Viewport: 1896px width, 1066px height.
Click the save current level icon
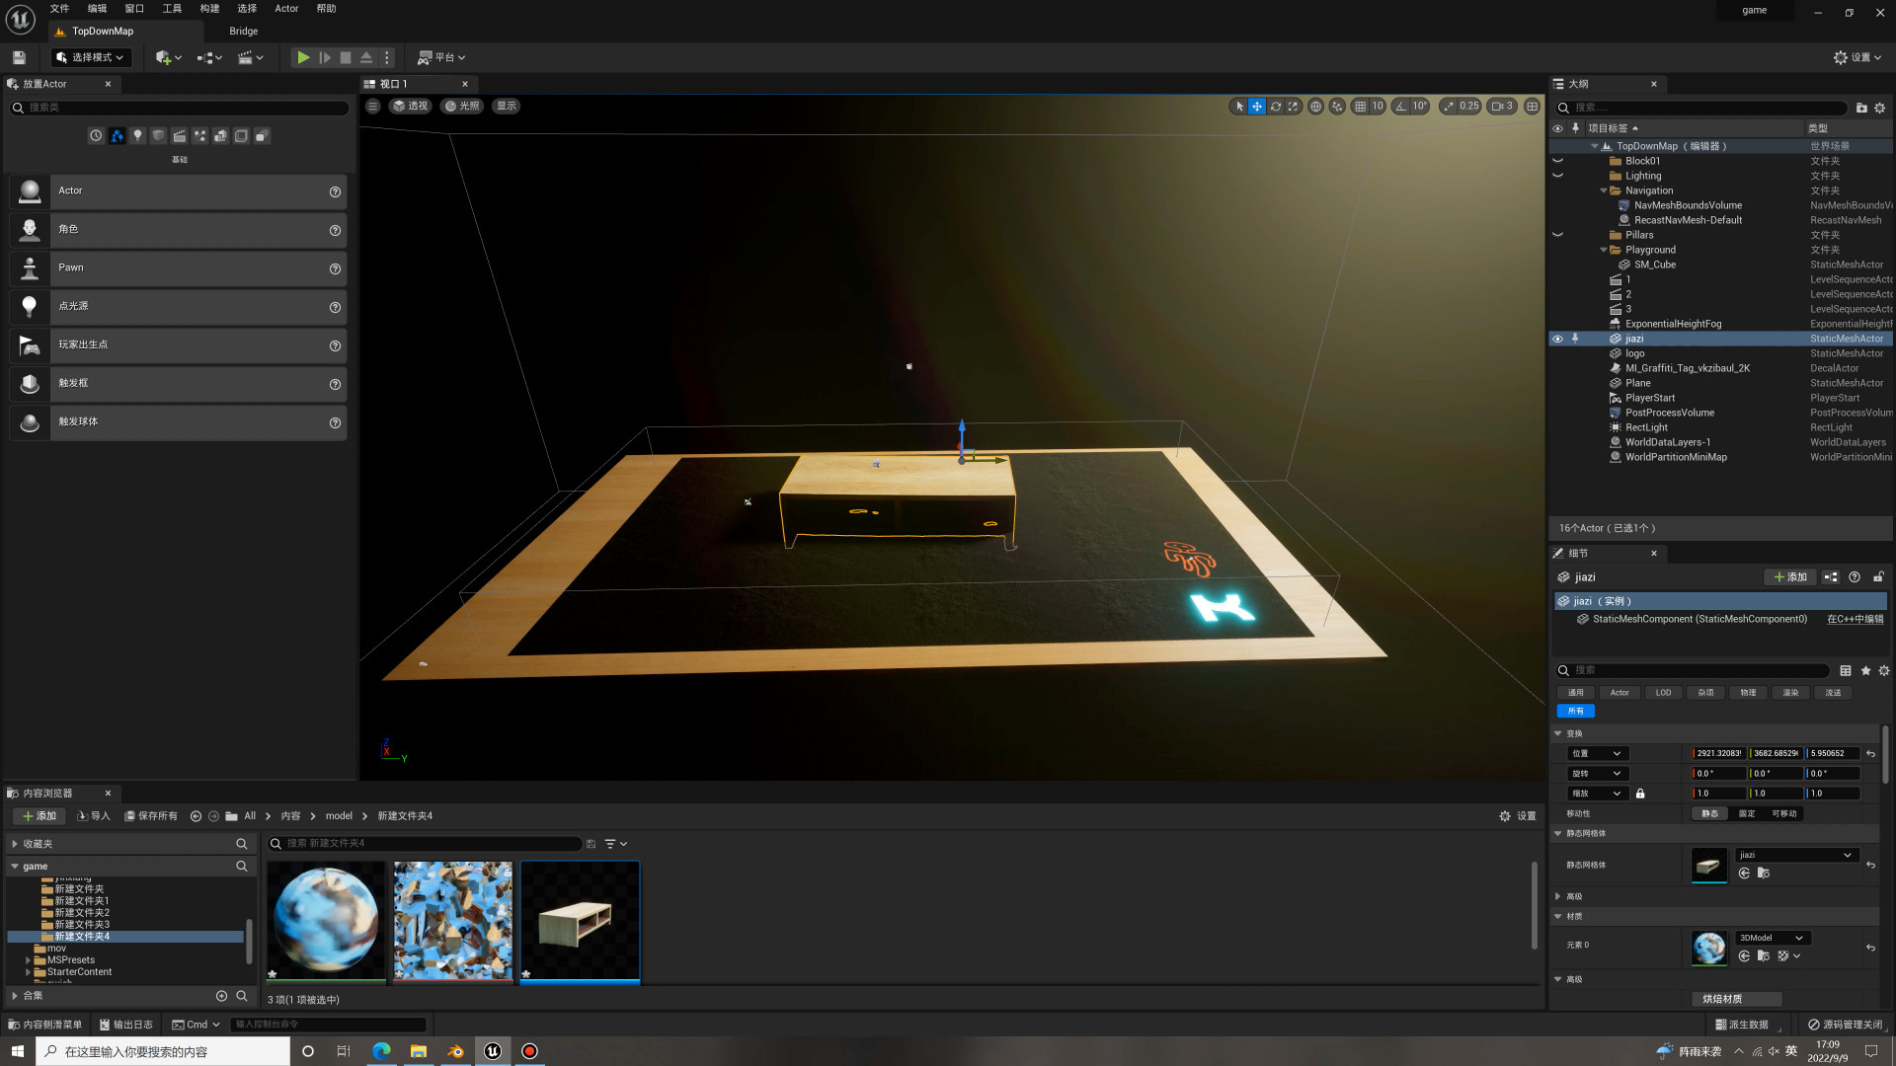click(x=19, y=57)
